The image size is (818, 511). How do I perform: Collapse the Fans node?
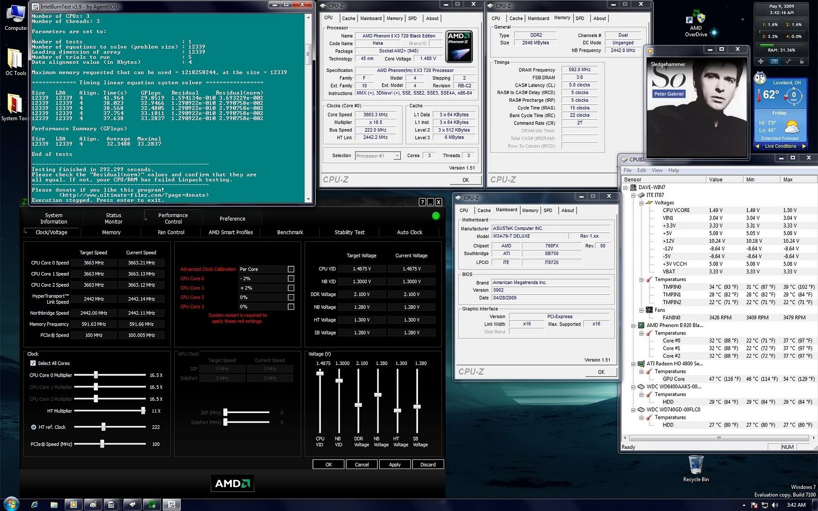click(641, 310)
